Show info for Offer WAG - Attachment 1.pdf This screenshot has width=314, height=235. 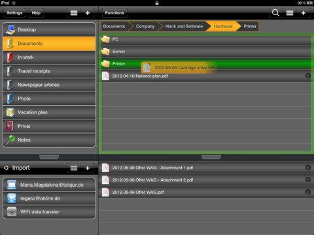coord(308,168)
